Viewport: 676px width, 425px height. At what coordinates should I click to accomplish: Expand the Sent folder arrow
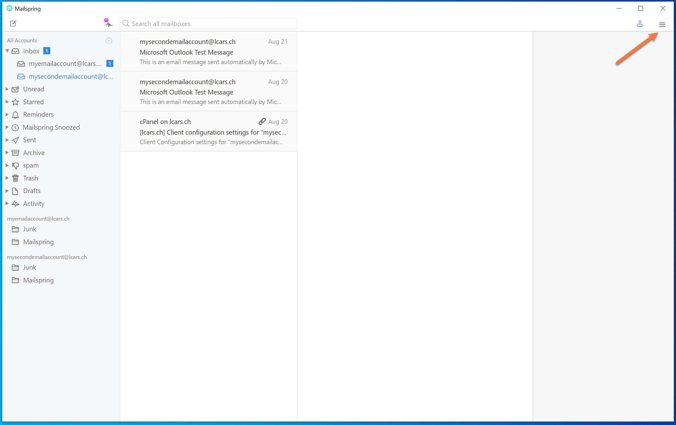[7, 140]
